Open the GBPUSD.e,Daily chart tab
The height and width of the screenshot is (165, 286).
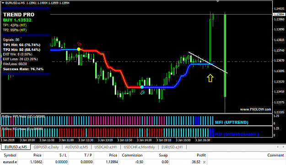[x=46, y=147]
